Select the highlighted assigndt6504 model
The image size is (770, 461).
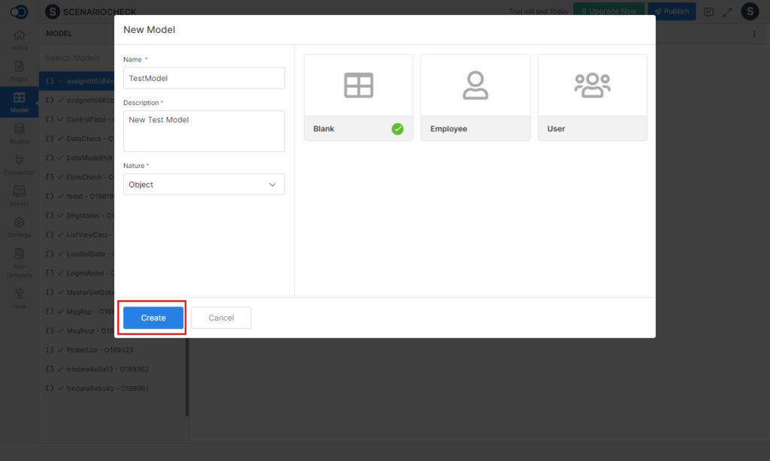pos(77,81)
